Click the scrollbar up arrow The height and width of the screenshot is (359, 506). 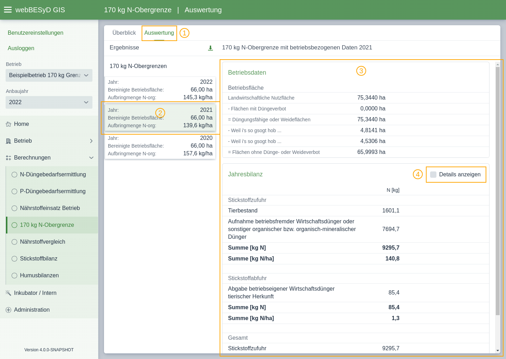click(498, 65)
